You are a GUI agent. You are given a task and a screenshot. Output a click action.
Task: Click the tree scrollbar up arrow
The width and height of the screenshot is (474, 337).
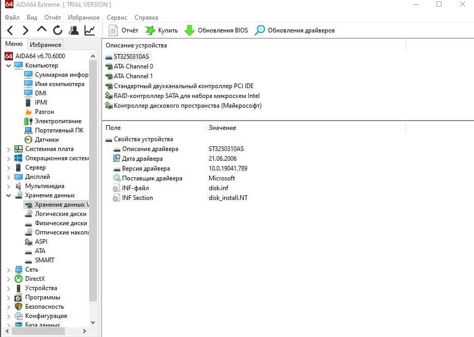pos(93,56)
